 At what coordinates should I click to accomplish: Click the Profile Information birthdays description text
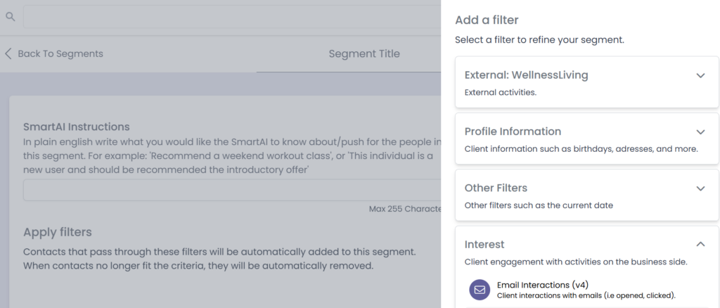tap(581, 149)
